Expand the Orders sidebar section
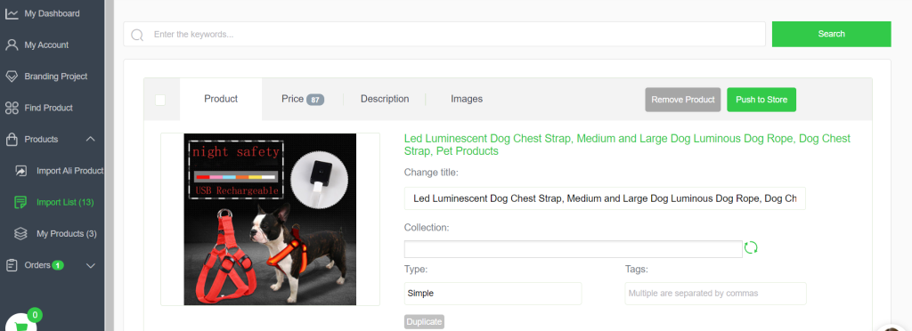The image size is (912, 331). point(90,265)
